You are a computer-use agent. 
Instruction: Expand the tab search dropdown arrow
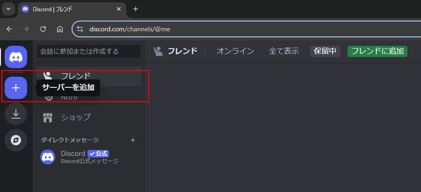(x=8, y=9)
